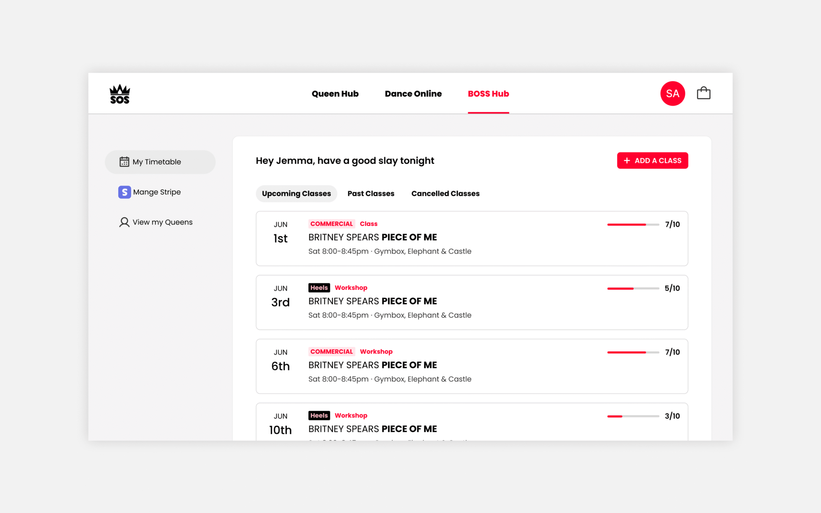Screen dimensions: 821x513
Task: Click the 7/10 count on Jun 6th workshop
Action: click(x=672, y=352)
